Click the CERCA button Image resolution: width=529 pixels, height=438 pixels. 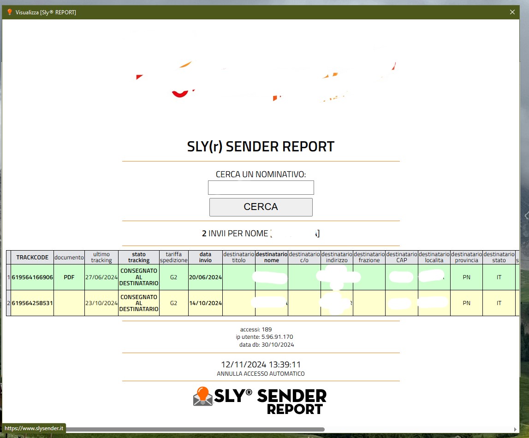pyautogui.click(x=261, y=207)
